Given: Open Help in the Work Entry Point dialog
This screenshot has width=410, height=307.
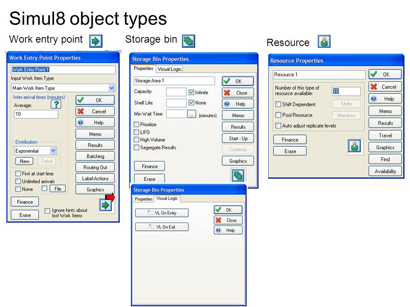Looking at the screenshot, I should (x=95, y=123).
